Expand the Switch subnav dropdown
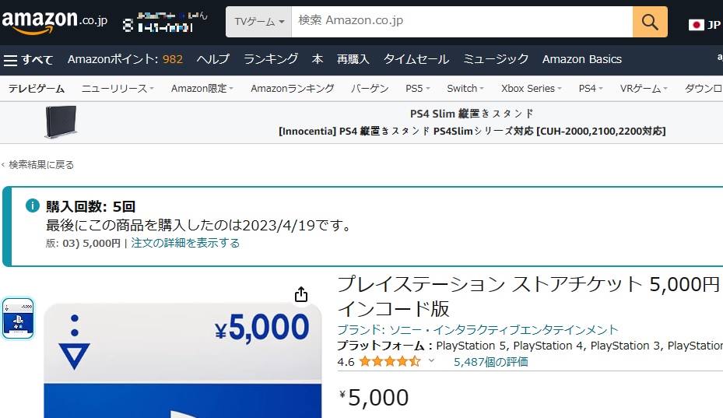Viewport: 723px width, 418px height. (x=465, y=88)
